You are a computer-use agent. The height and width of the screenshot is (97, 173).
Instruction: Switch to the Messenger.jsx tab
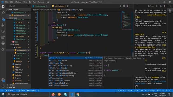pyautogui.click(x=41, y=6)
